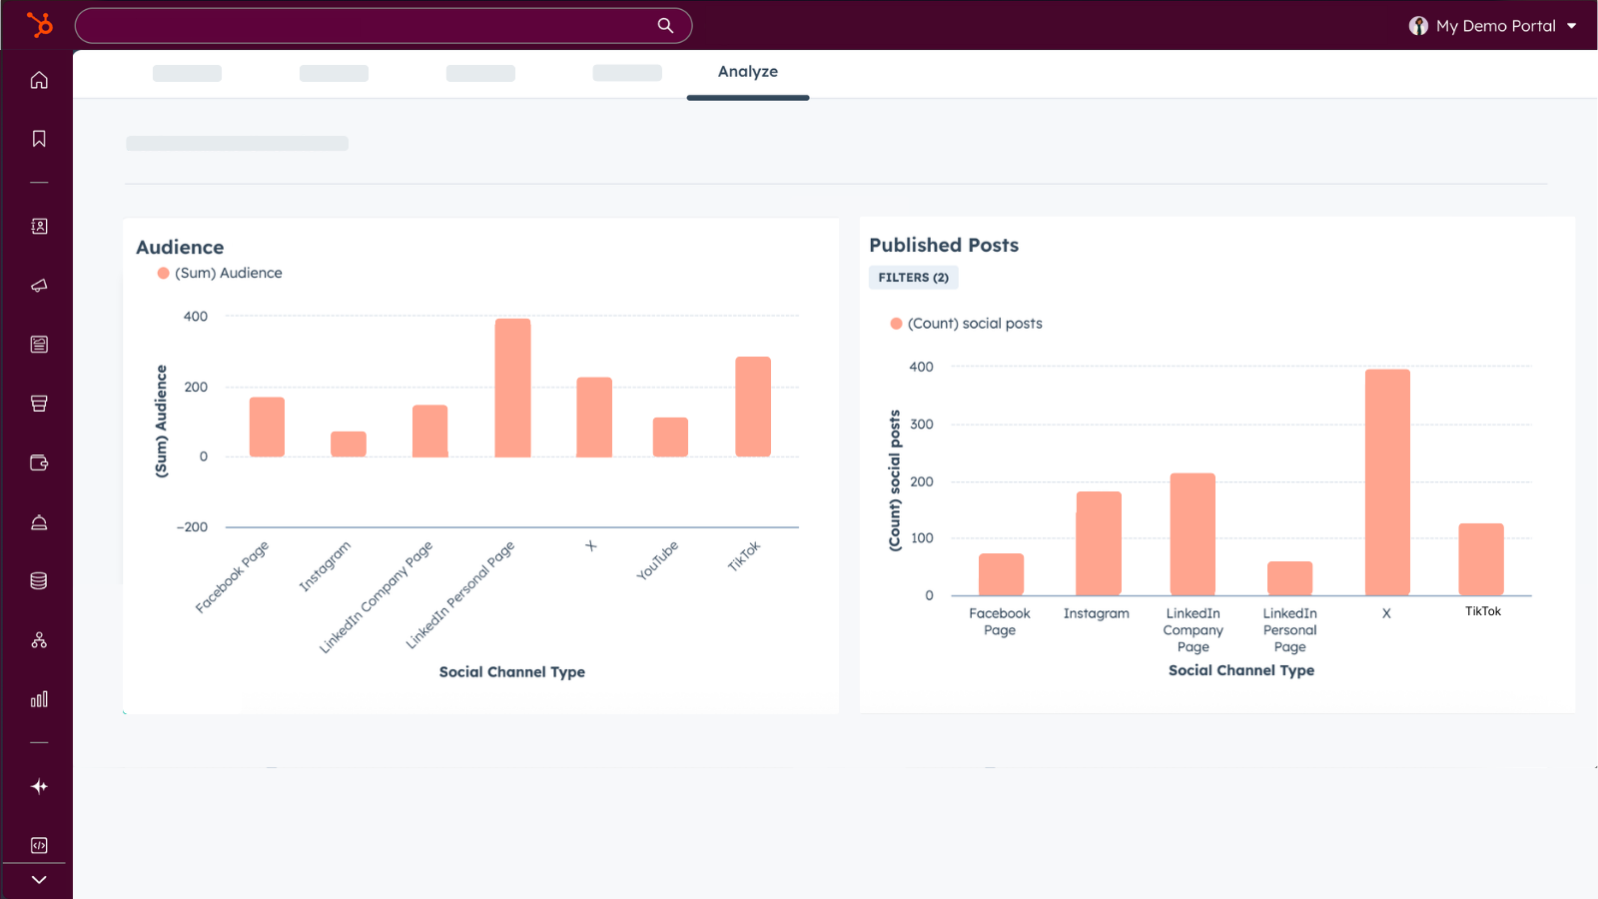Screen dimensions: 1598x899
Task: Click the Marketing megaphone icon
Action: [38, 285]
